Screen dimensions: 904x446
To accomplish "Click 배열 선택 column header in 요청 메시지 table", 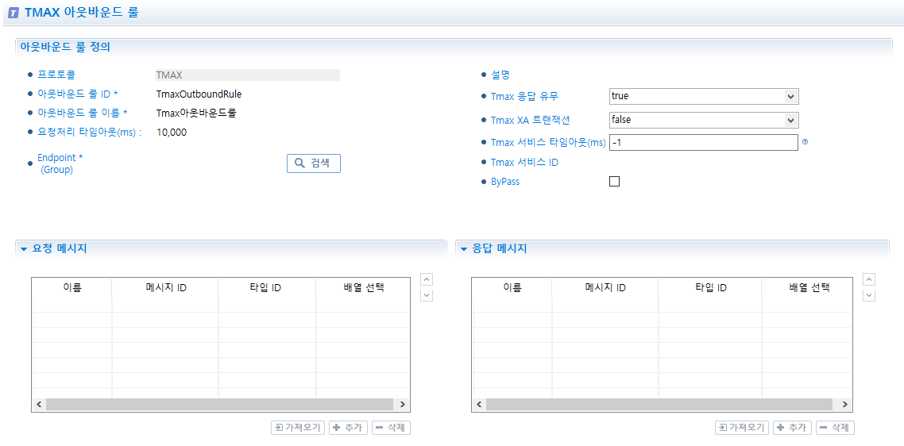I will 363,287.
